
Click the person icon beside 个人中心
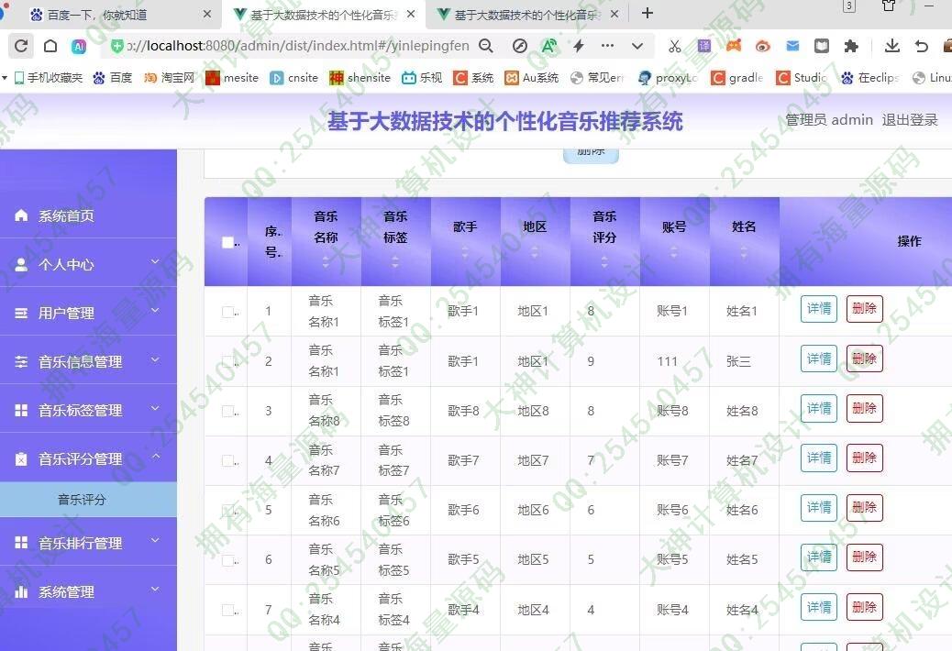21,264
